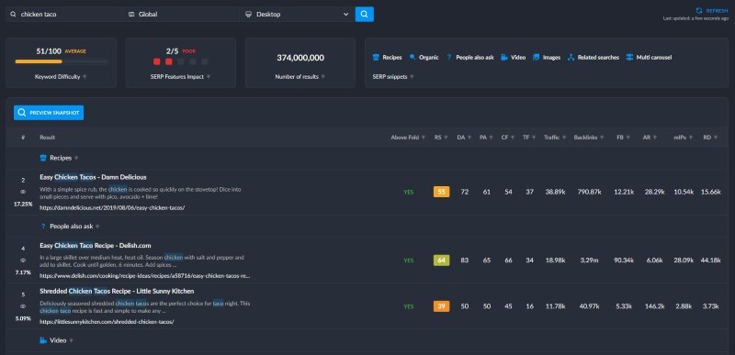
Task: Click the Keyword Difficulty info icon
Action: 85,77
